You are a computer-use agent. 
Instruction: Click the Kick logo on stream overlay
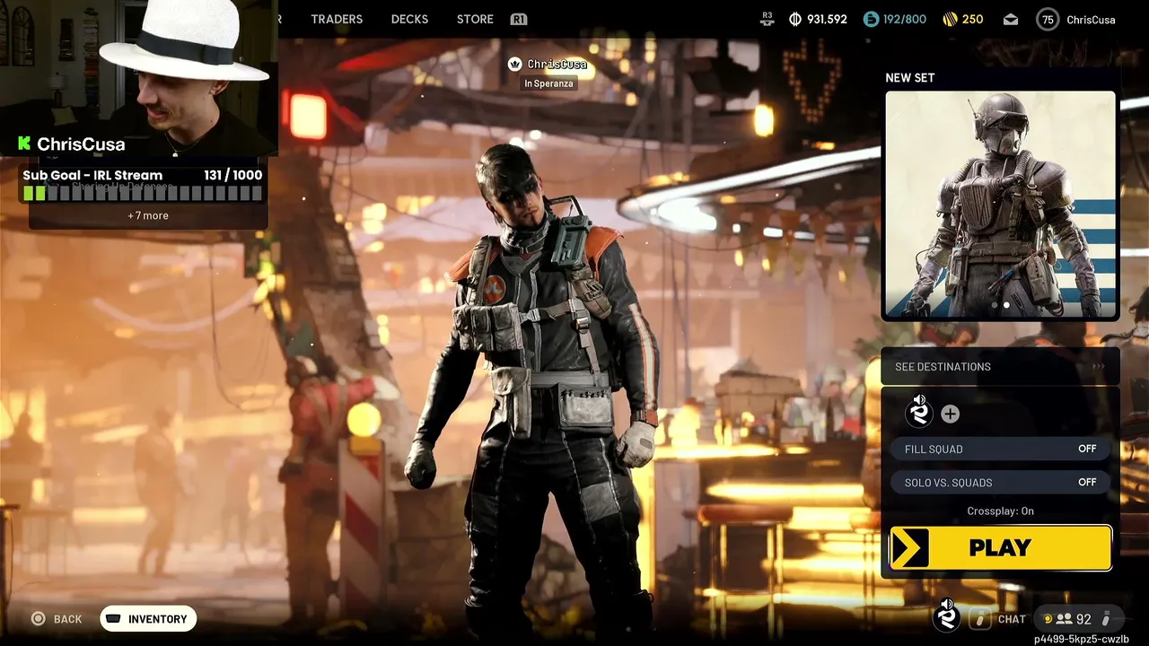24,144
